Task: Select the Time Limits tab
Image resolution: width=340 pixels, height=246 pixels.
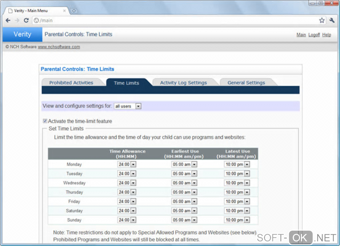Action: coord(126,83)
